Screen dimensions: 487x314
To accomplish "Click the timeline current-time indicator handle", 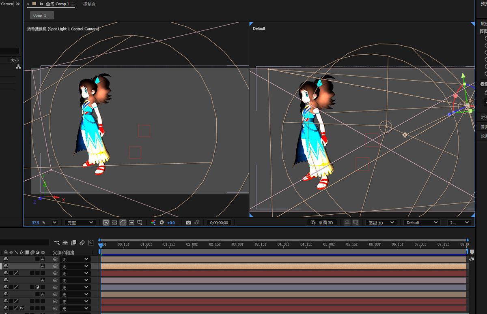I will pos(101,245).
